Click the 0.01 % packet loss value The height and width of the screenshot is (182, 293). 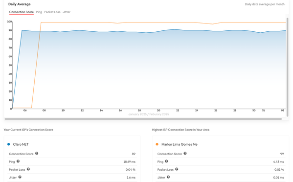[x=279, y=170]
